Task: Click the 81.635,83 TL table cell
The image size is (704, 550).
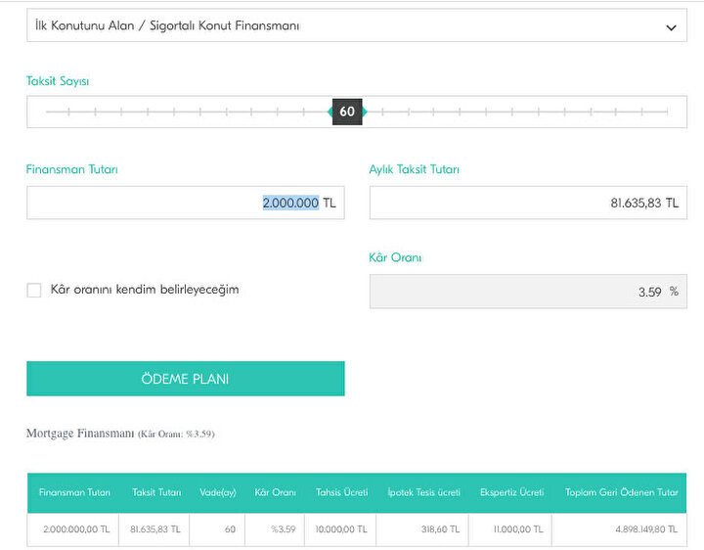Action: click(154, 529)
